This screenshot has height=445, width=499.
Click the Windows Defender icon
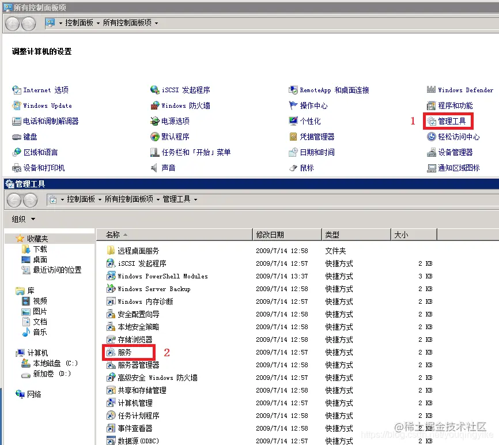tap(431, 90)
